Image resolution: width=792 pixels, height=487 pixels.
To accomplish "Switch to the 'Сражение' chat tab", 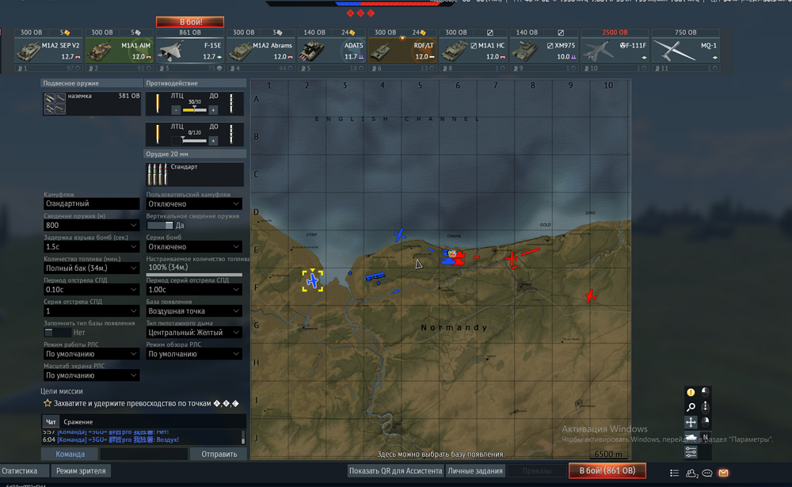I will coord(78,422).
